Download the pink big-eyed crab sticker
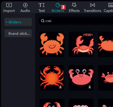Viewport: 113px width, 107px height. click(90, 87)
